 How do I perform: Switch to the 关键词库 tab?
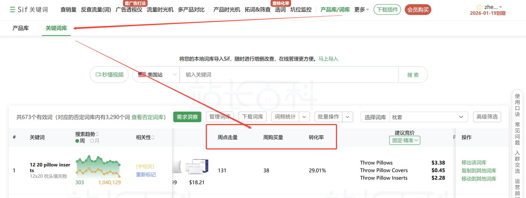(56, 28)
